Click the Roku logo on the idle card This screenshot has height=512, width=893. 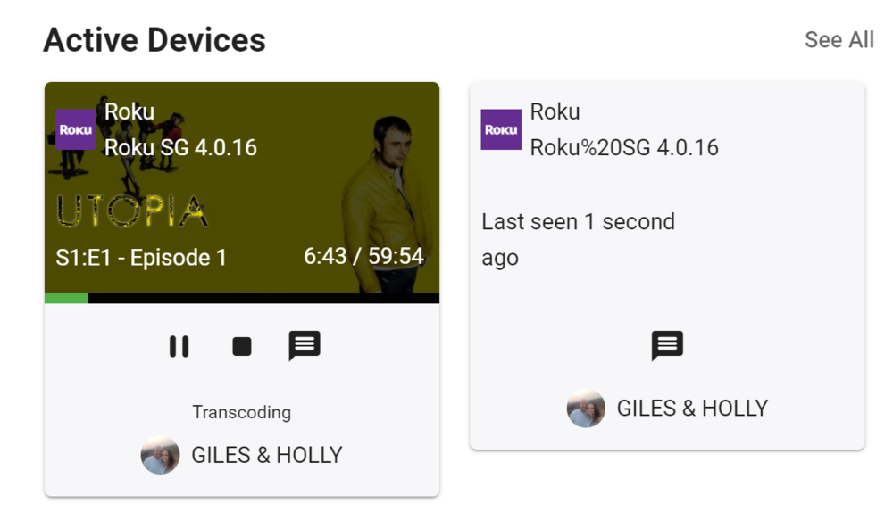pyautogui.click(x=501, y=129)
